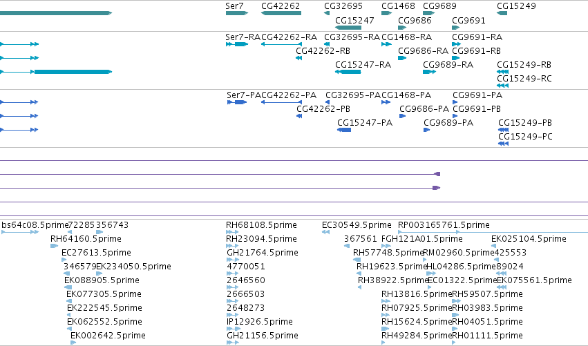Select the bs64c08.5prime EST
The height and width of the screenshot is (346, 588).
tap(20, 232)
